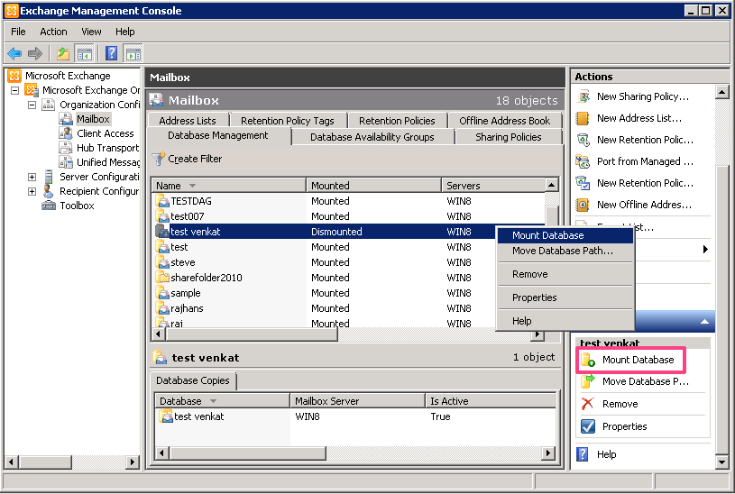Viewport: 735px width, 494px height.
Task: Click the Hub Transport tree icon
Action: coord(66,148)
